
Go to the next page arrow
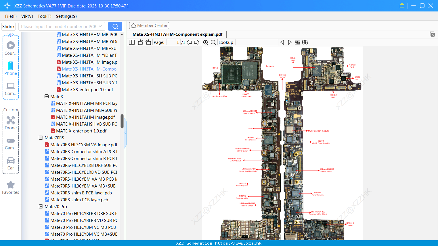[197, 42]
